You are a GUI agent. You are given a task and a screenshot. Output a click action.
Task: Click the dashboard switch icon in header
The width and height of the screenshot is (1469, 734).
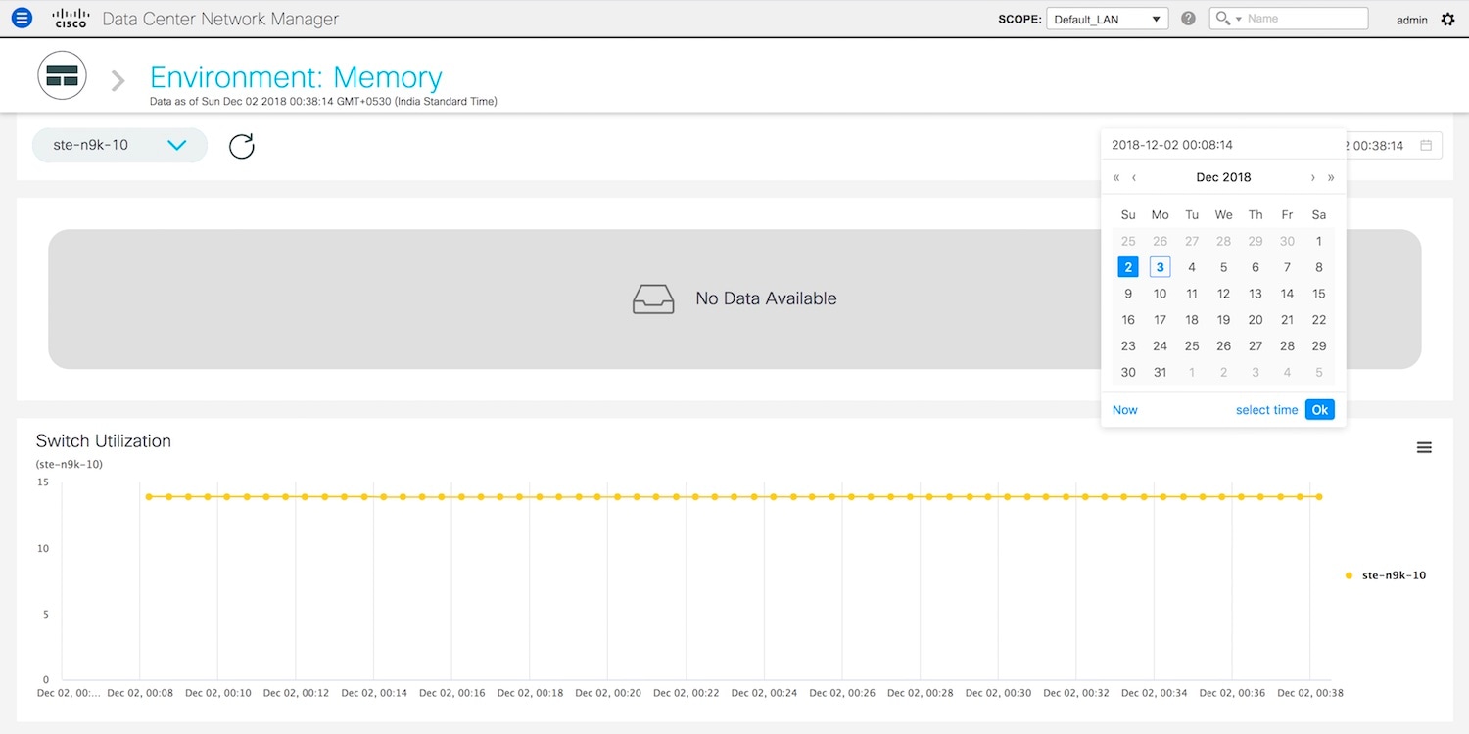(x=62, y=76)
